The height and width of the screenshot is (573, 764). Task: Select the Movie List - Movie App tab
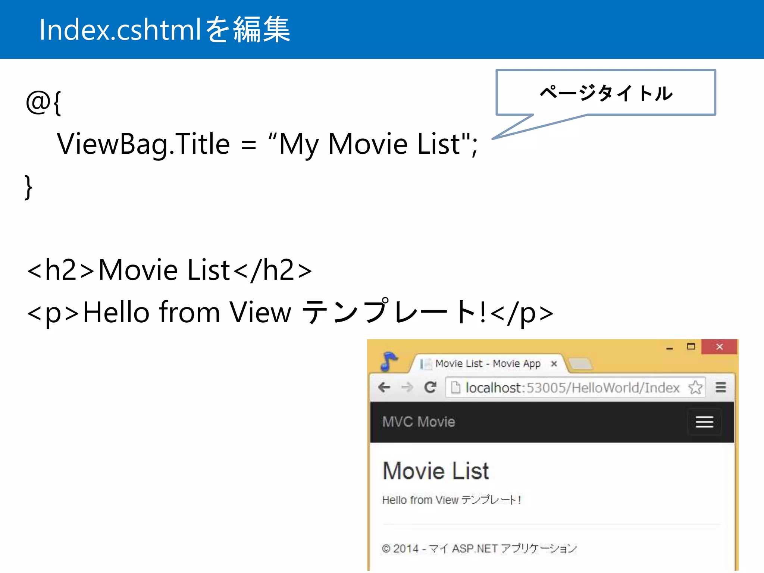488,363
